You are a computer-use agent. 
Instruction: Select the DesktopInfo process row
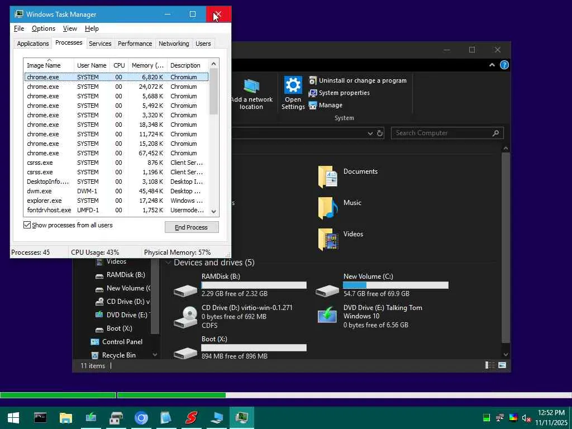(116, 182)
